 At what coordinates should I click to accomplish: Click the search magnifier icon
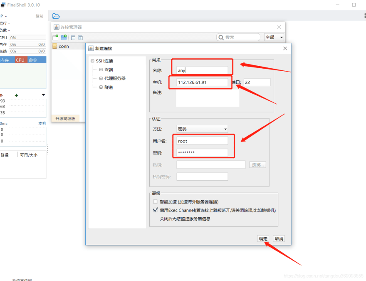[221, 37]
